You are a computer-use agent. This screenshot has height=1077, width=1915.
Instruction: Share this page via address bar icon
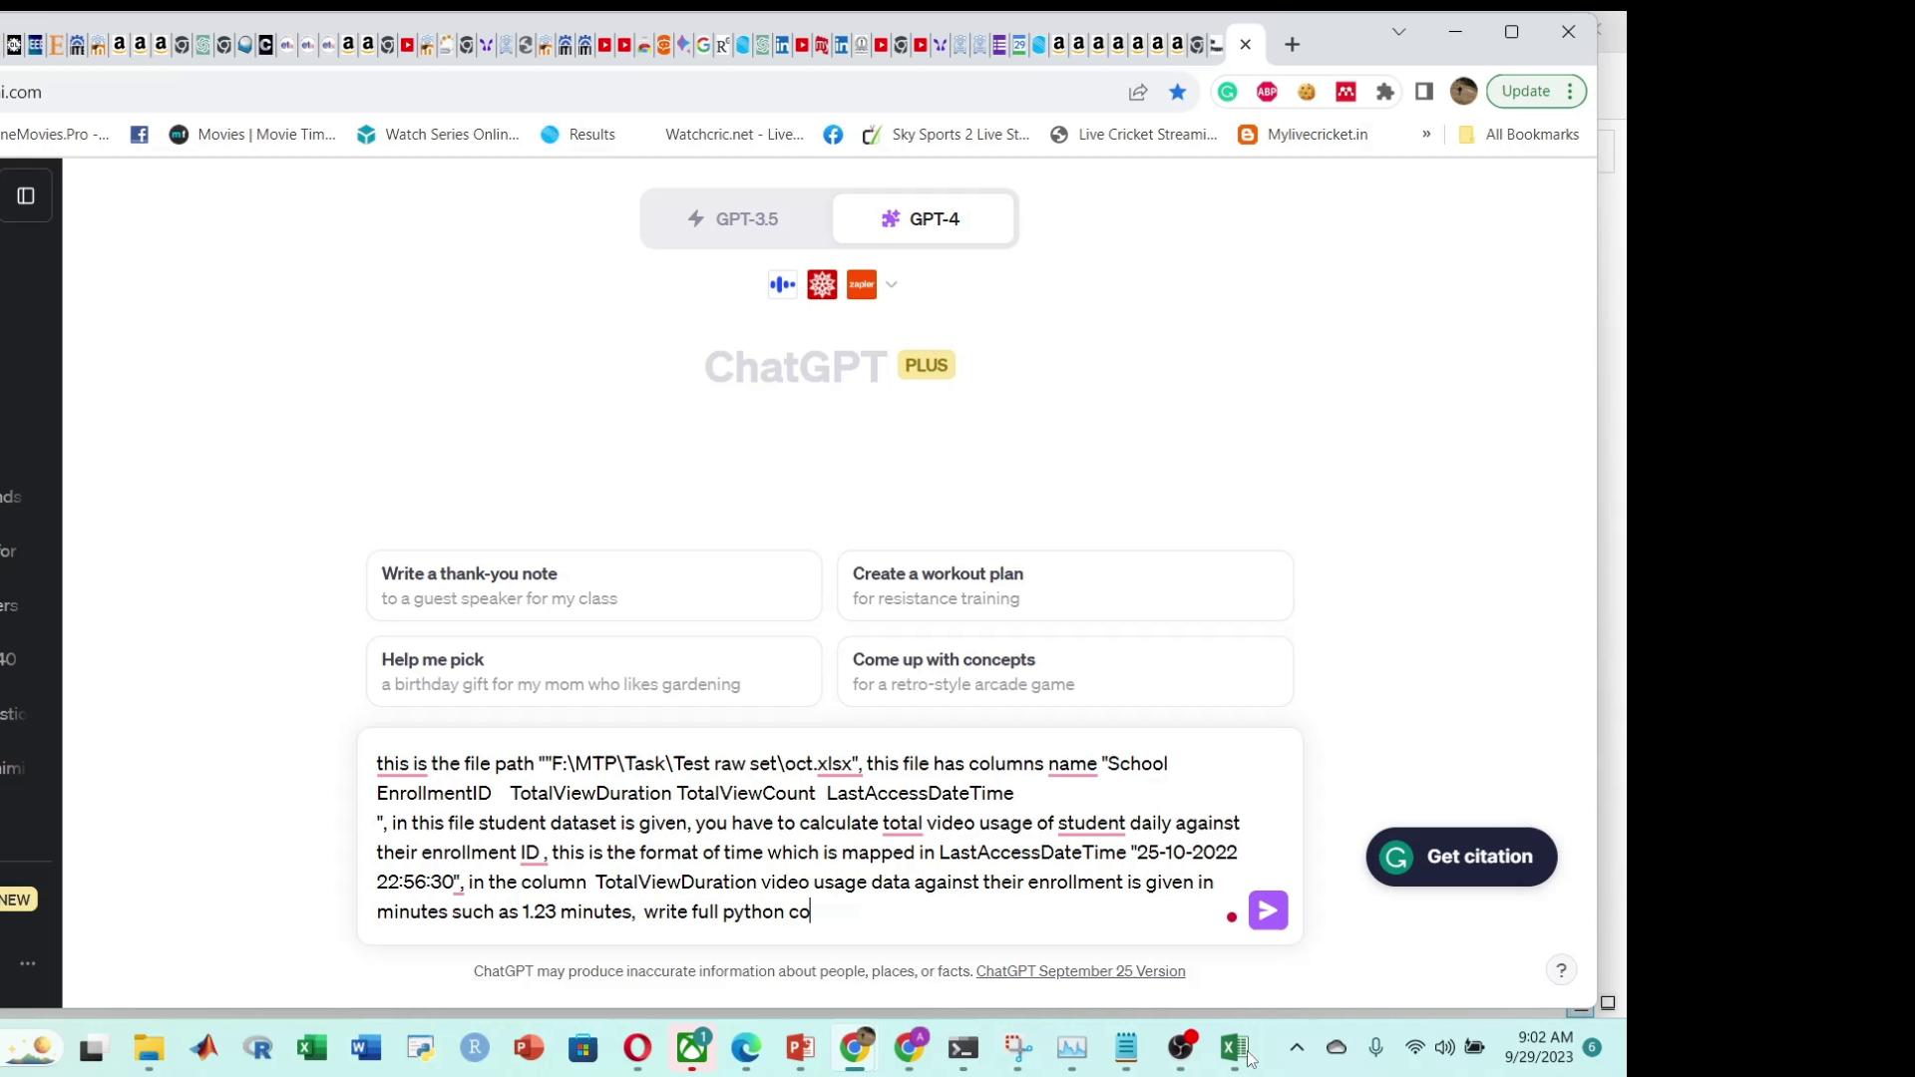point(1138,92)
